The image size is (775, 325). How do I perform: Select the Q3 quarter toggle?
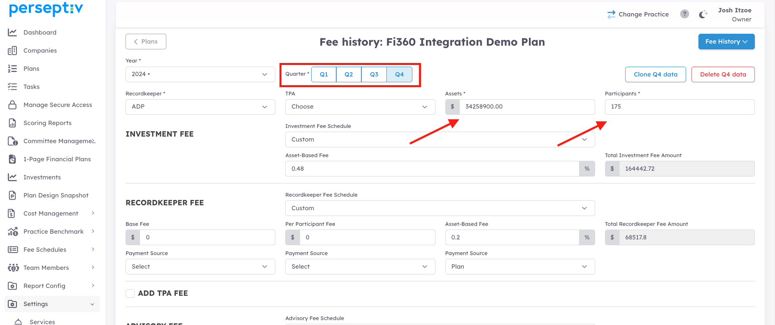pos(374,74)
